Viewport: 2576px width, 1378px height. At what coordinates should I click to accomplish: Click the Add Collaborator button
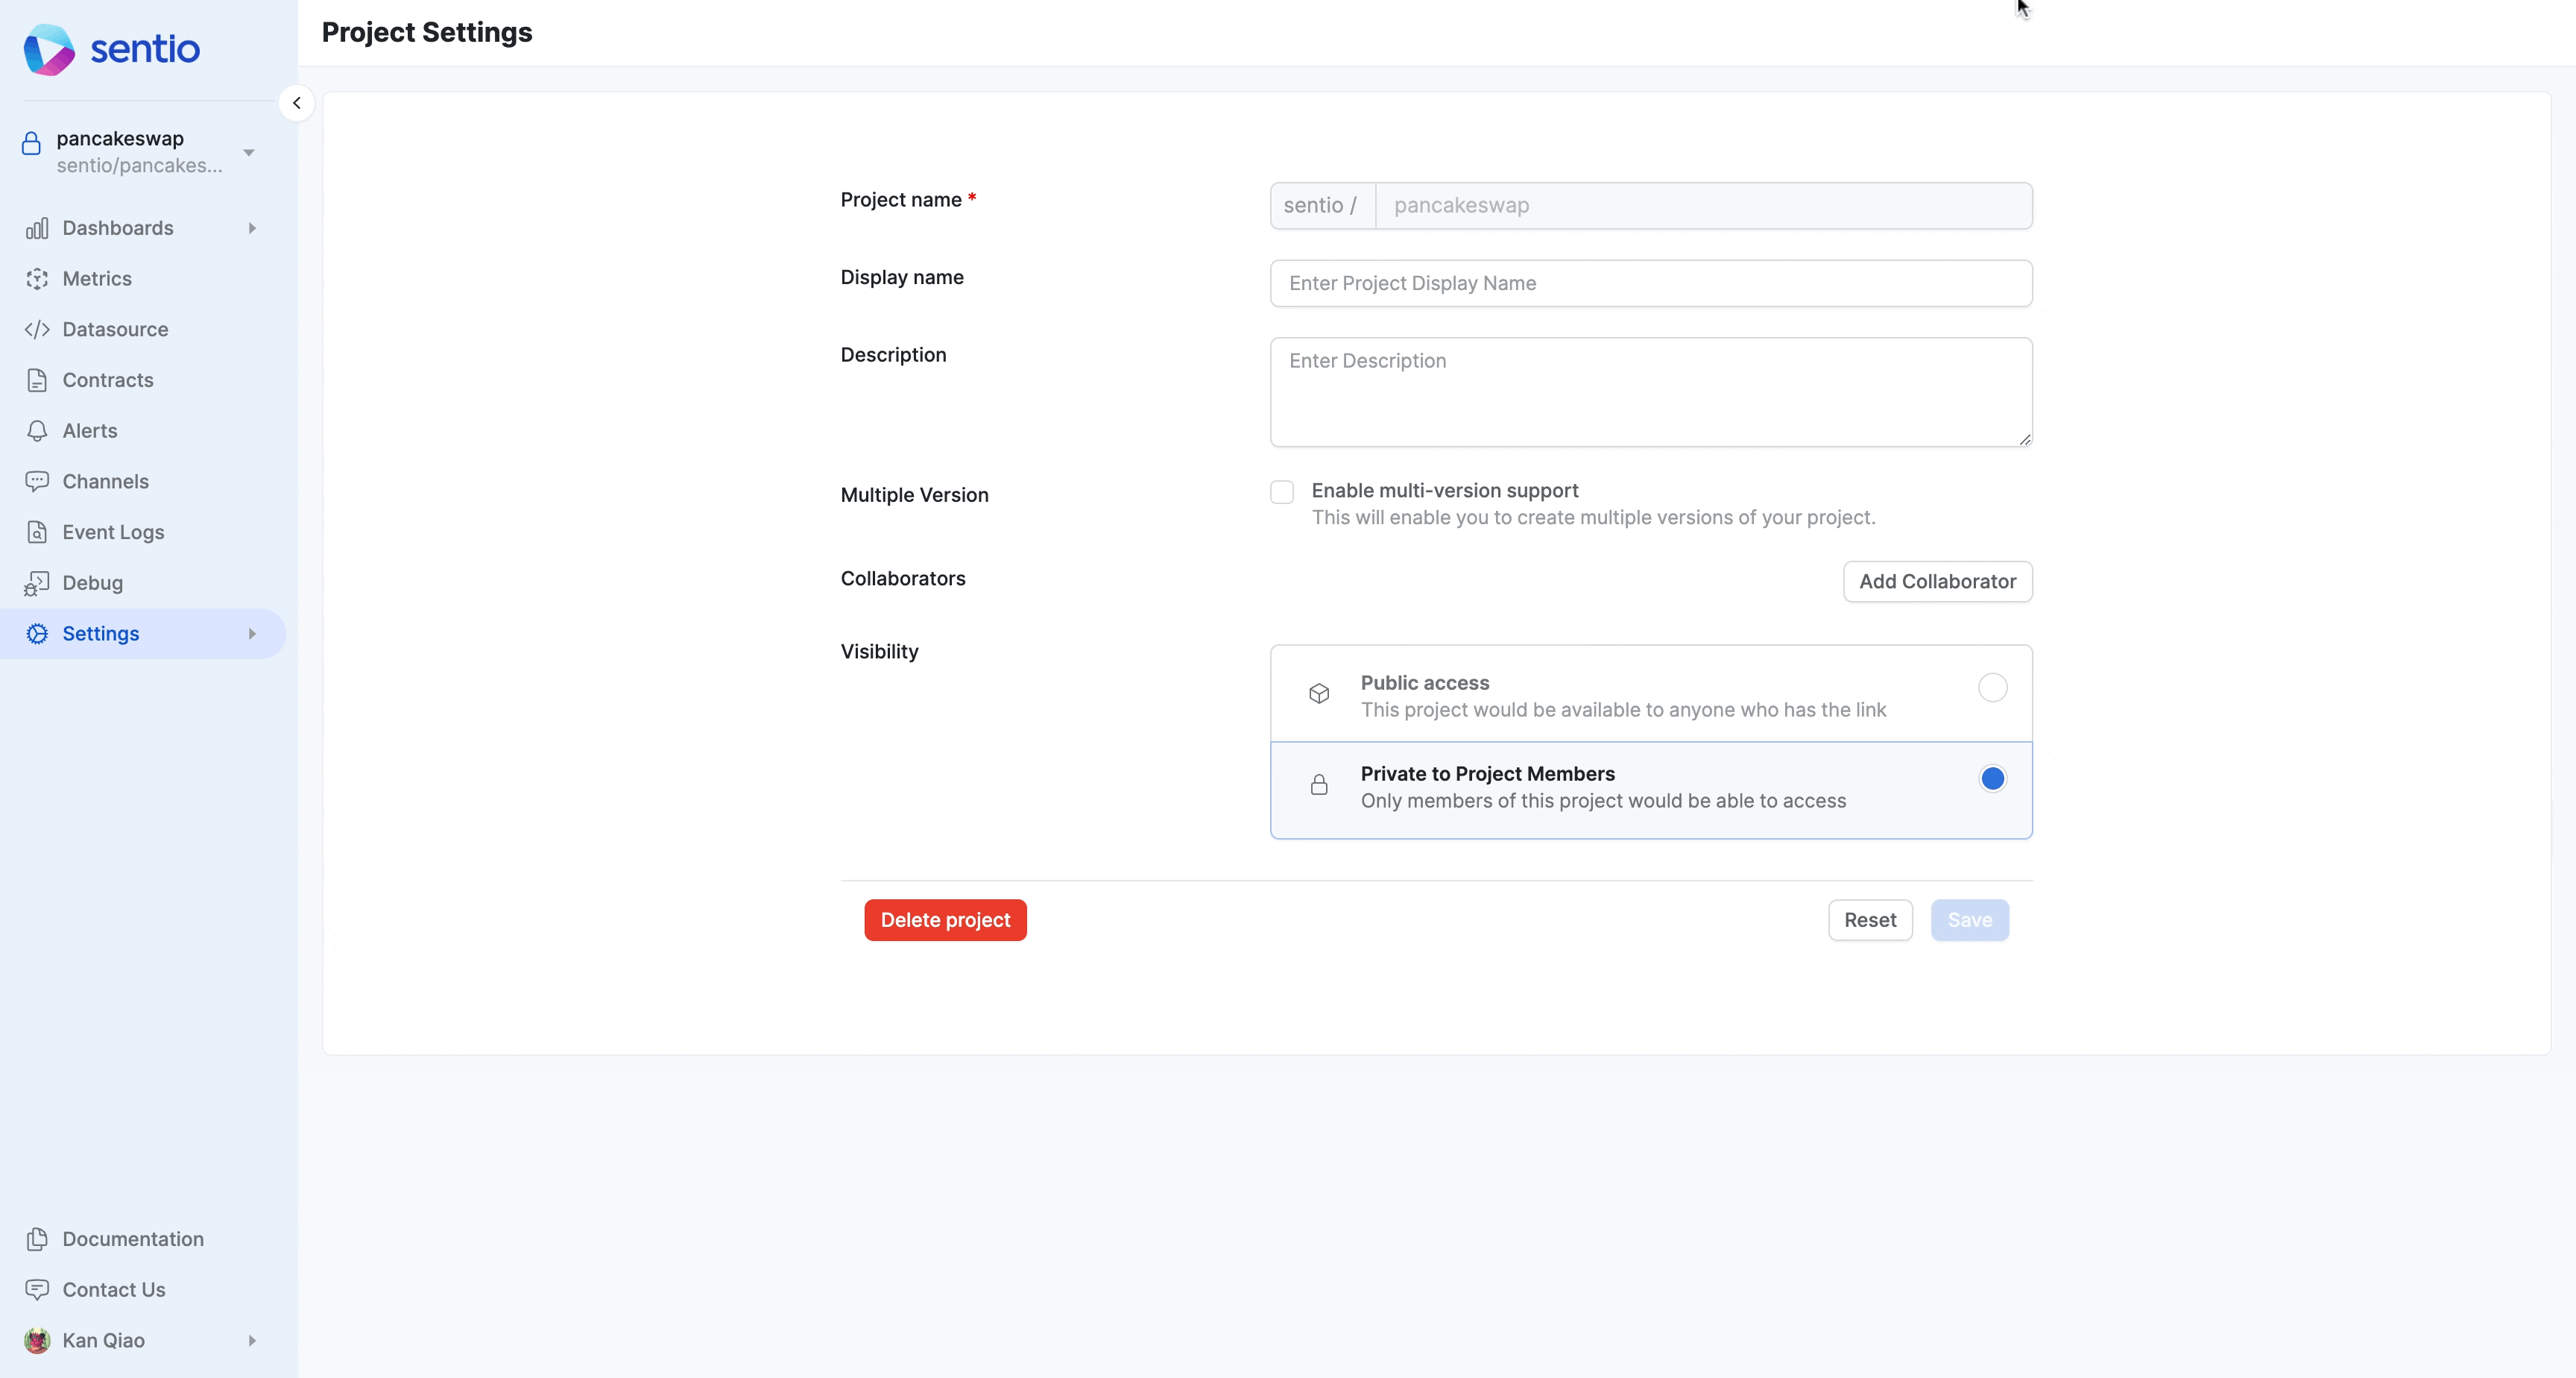(1937, 582)
